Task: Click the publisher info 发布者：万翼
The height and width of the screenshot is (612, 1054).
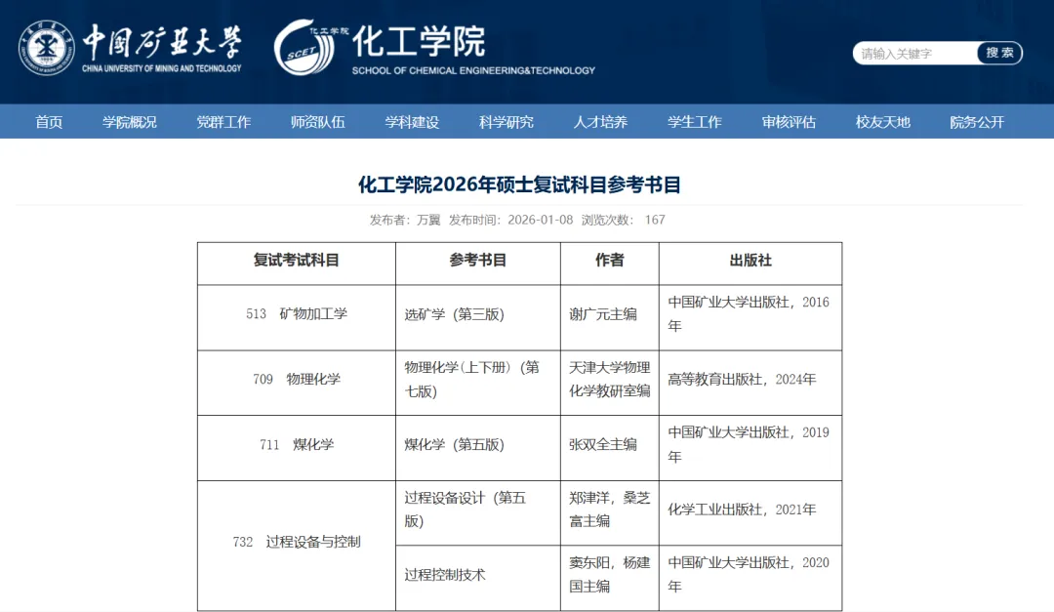Action: pyautogui.click(x=405, y=220)
